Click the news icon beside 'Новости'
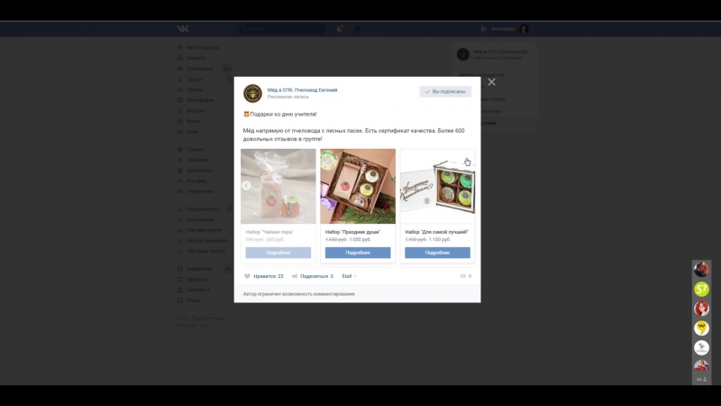721x406 pixels. pos(179,58)
